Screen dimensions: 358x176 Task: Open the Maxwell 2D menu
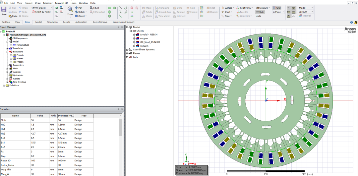pyautogui.click(x=62, y=3)
